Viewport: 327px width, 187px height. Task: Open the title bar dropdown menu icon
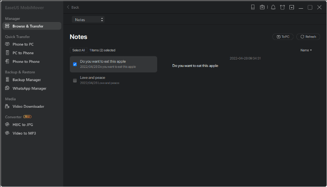click(291, 7)
